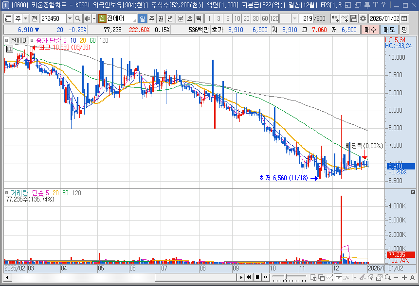
Task: Click the fast-forward playback button
Action: 266,277
